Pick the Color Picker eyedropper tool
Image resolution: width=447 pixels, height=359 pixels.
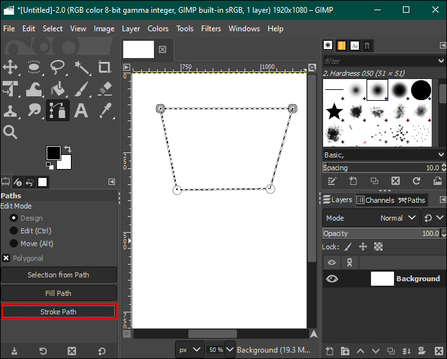click(x=105, y=111)
